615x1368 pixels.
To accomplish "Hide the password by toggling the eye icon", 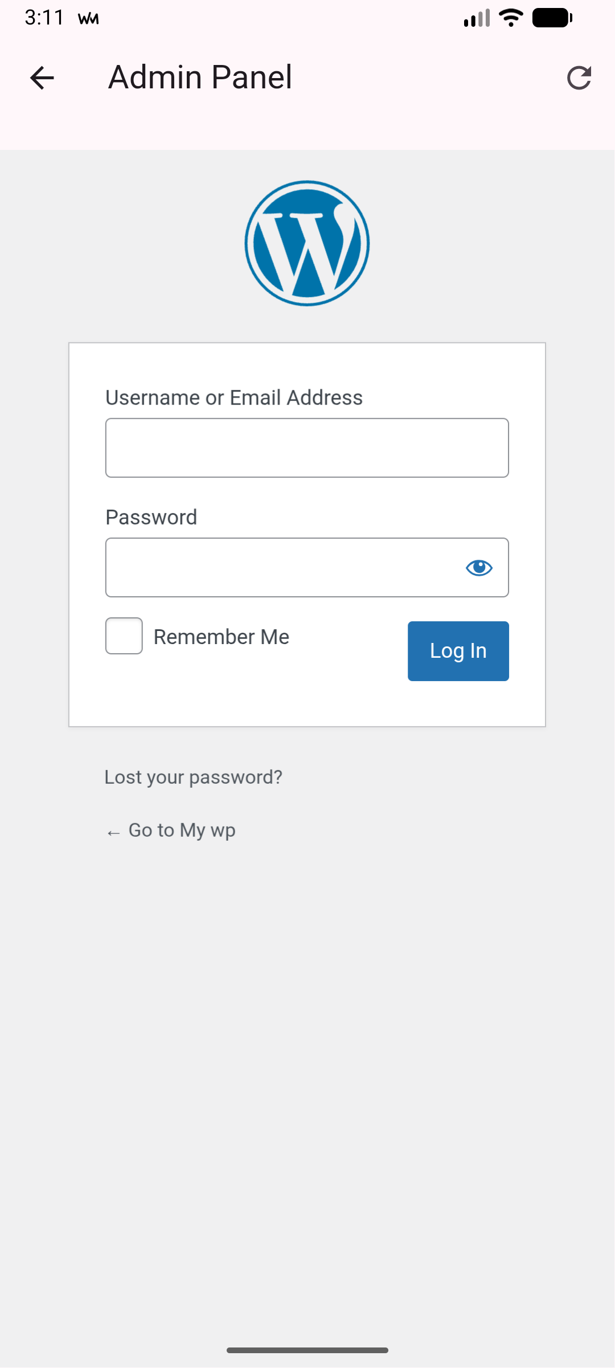I will pos(479,567).
